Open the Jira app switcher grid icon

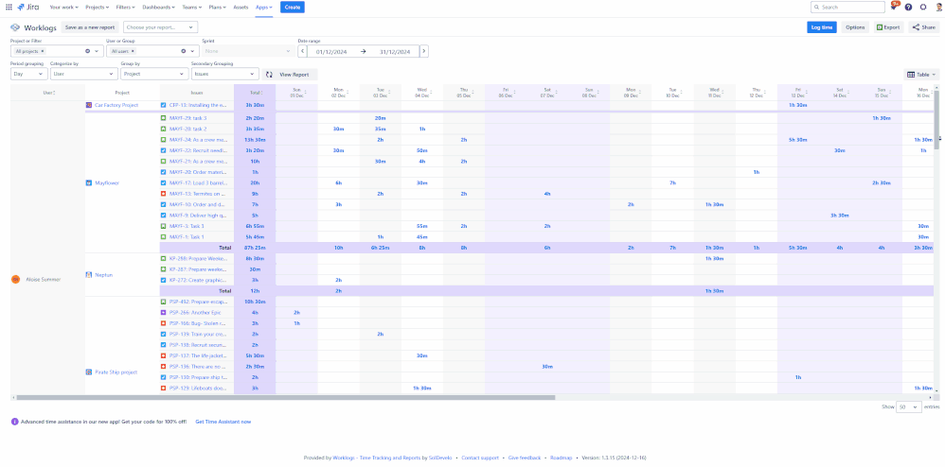pos(9,8)
